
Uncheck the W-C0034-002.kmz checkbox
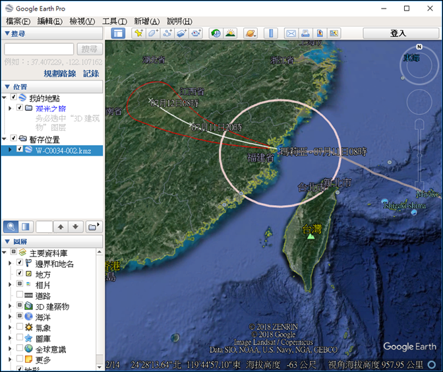(20, 149)
